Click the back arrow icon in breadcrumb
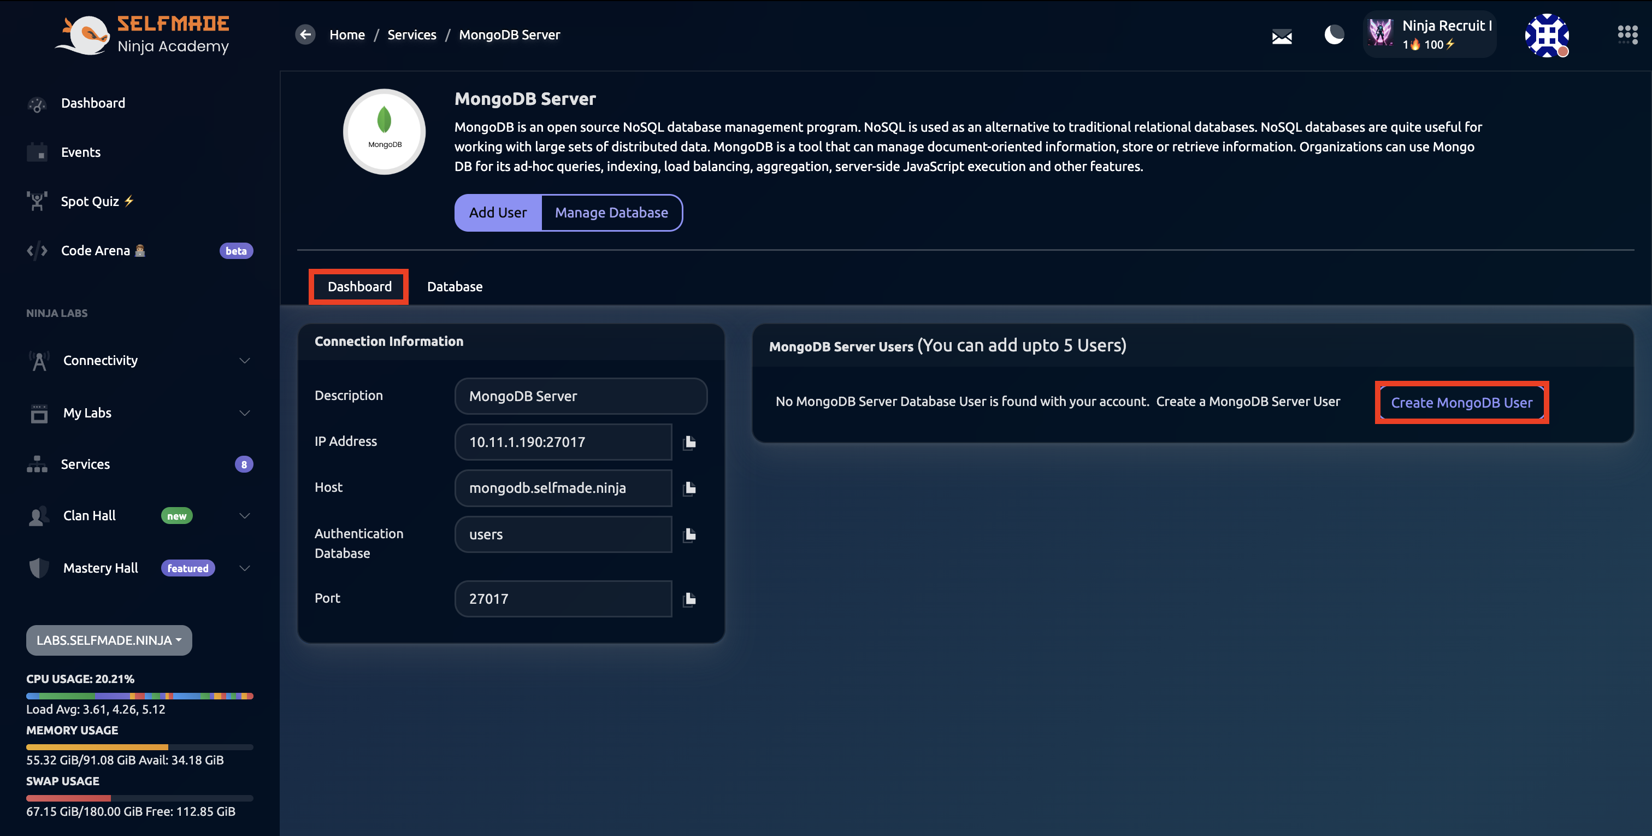The width and height of the screenshot is (1652, 836). coord(305,34)
